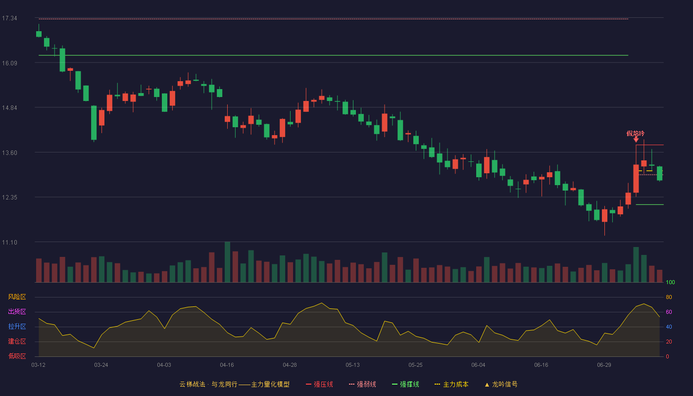Click the 04-16 date label

coord(227,365)
